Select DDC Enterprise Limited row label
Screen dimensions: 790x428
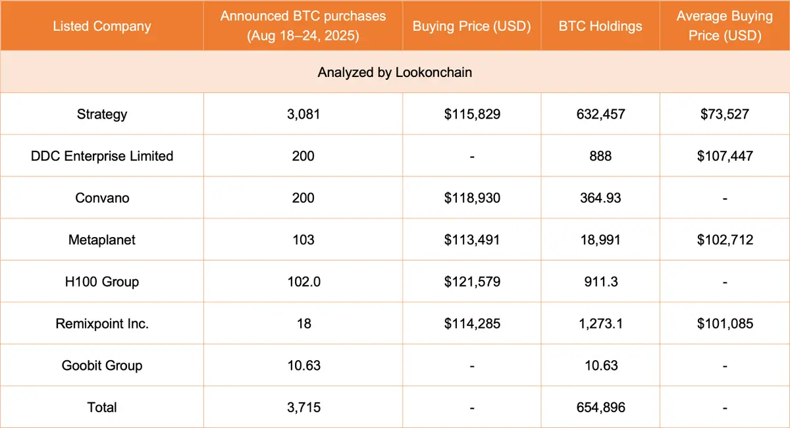[102, 156]
